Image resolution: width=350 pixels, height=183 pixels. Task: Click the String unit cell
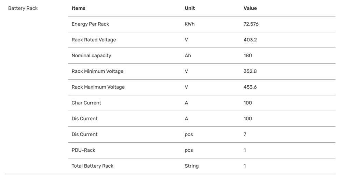[192, 166]
